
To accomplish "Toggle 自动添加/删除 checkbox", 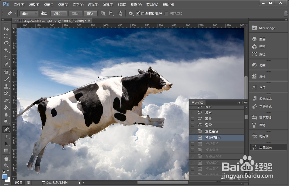I will coord(138,13).
